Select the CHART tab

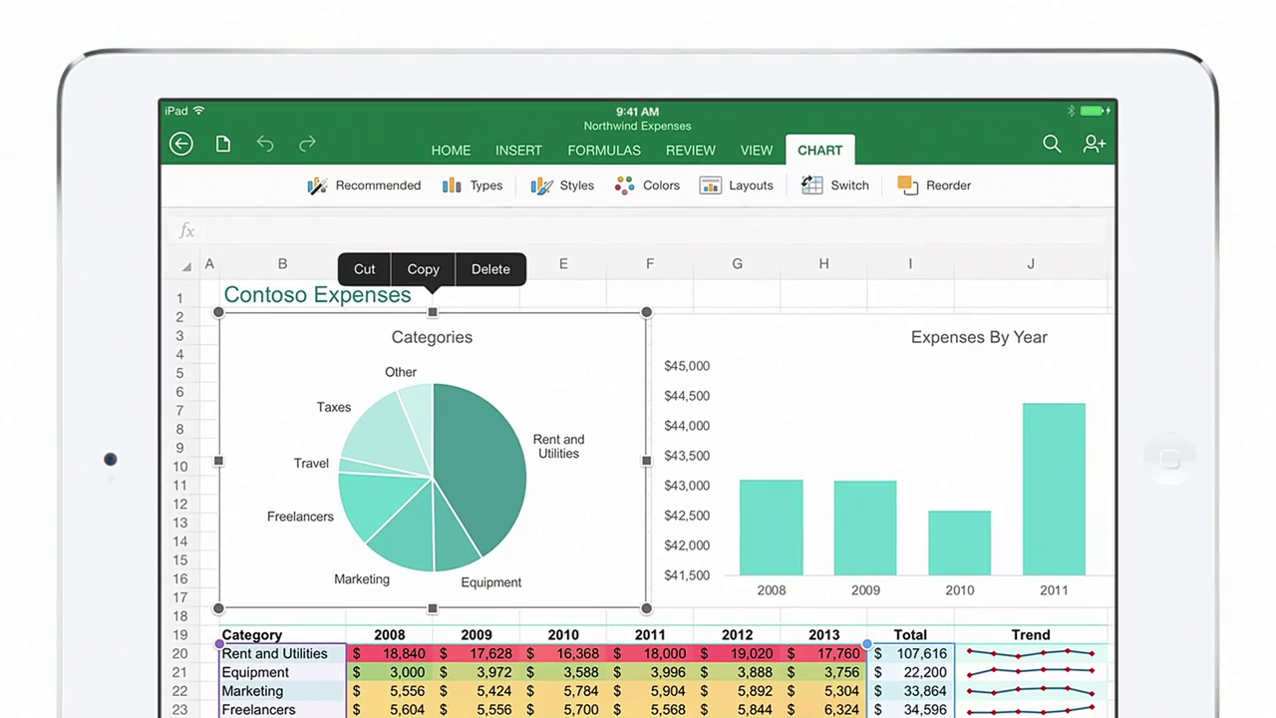[820, 150]
